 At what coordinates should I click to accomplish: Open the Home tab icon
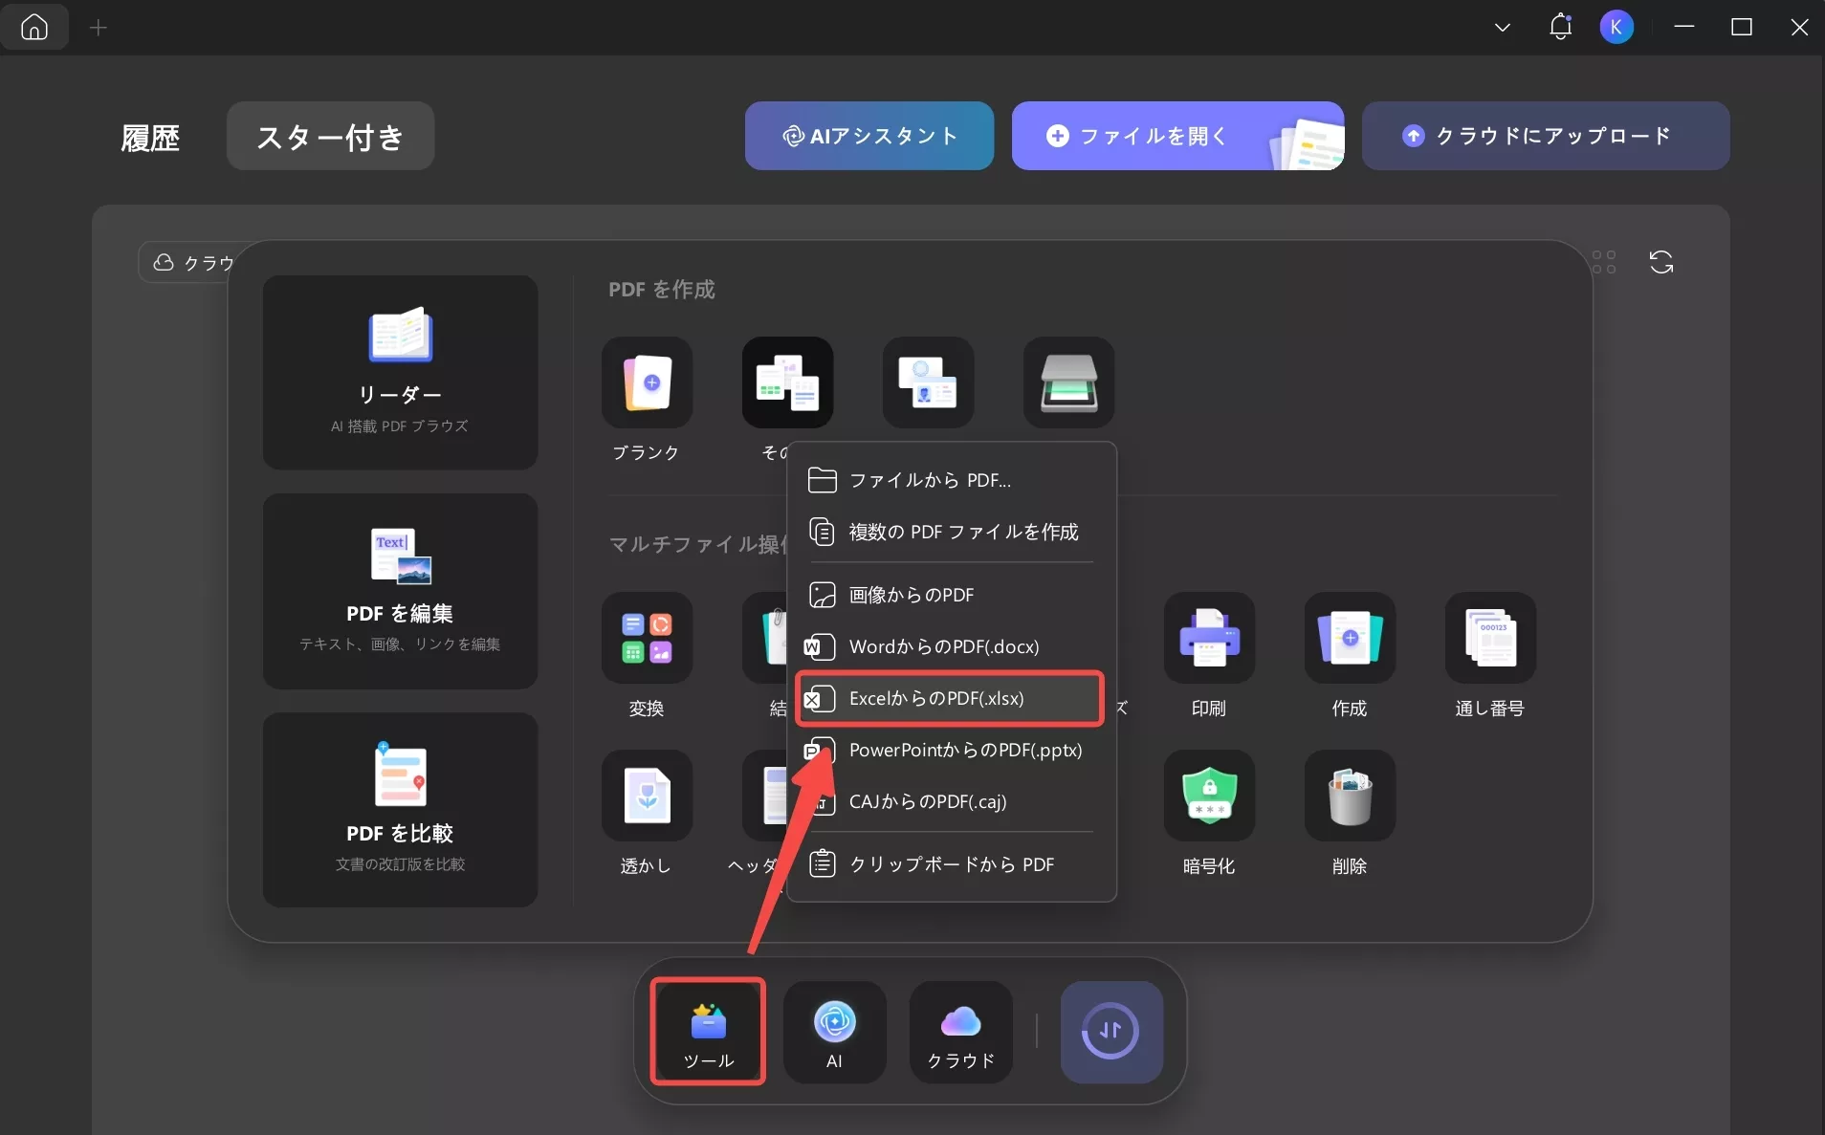click(34, 27)
